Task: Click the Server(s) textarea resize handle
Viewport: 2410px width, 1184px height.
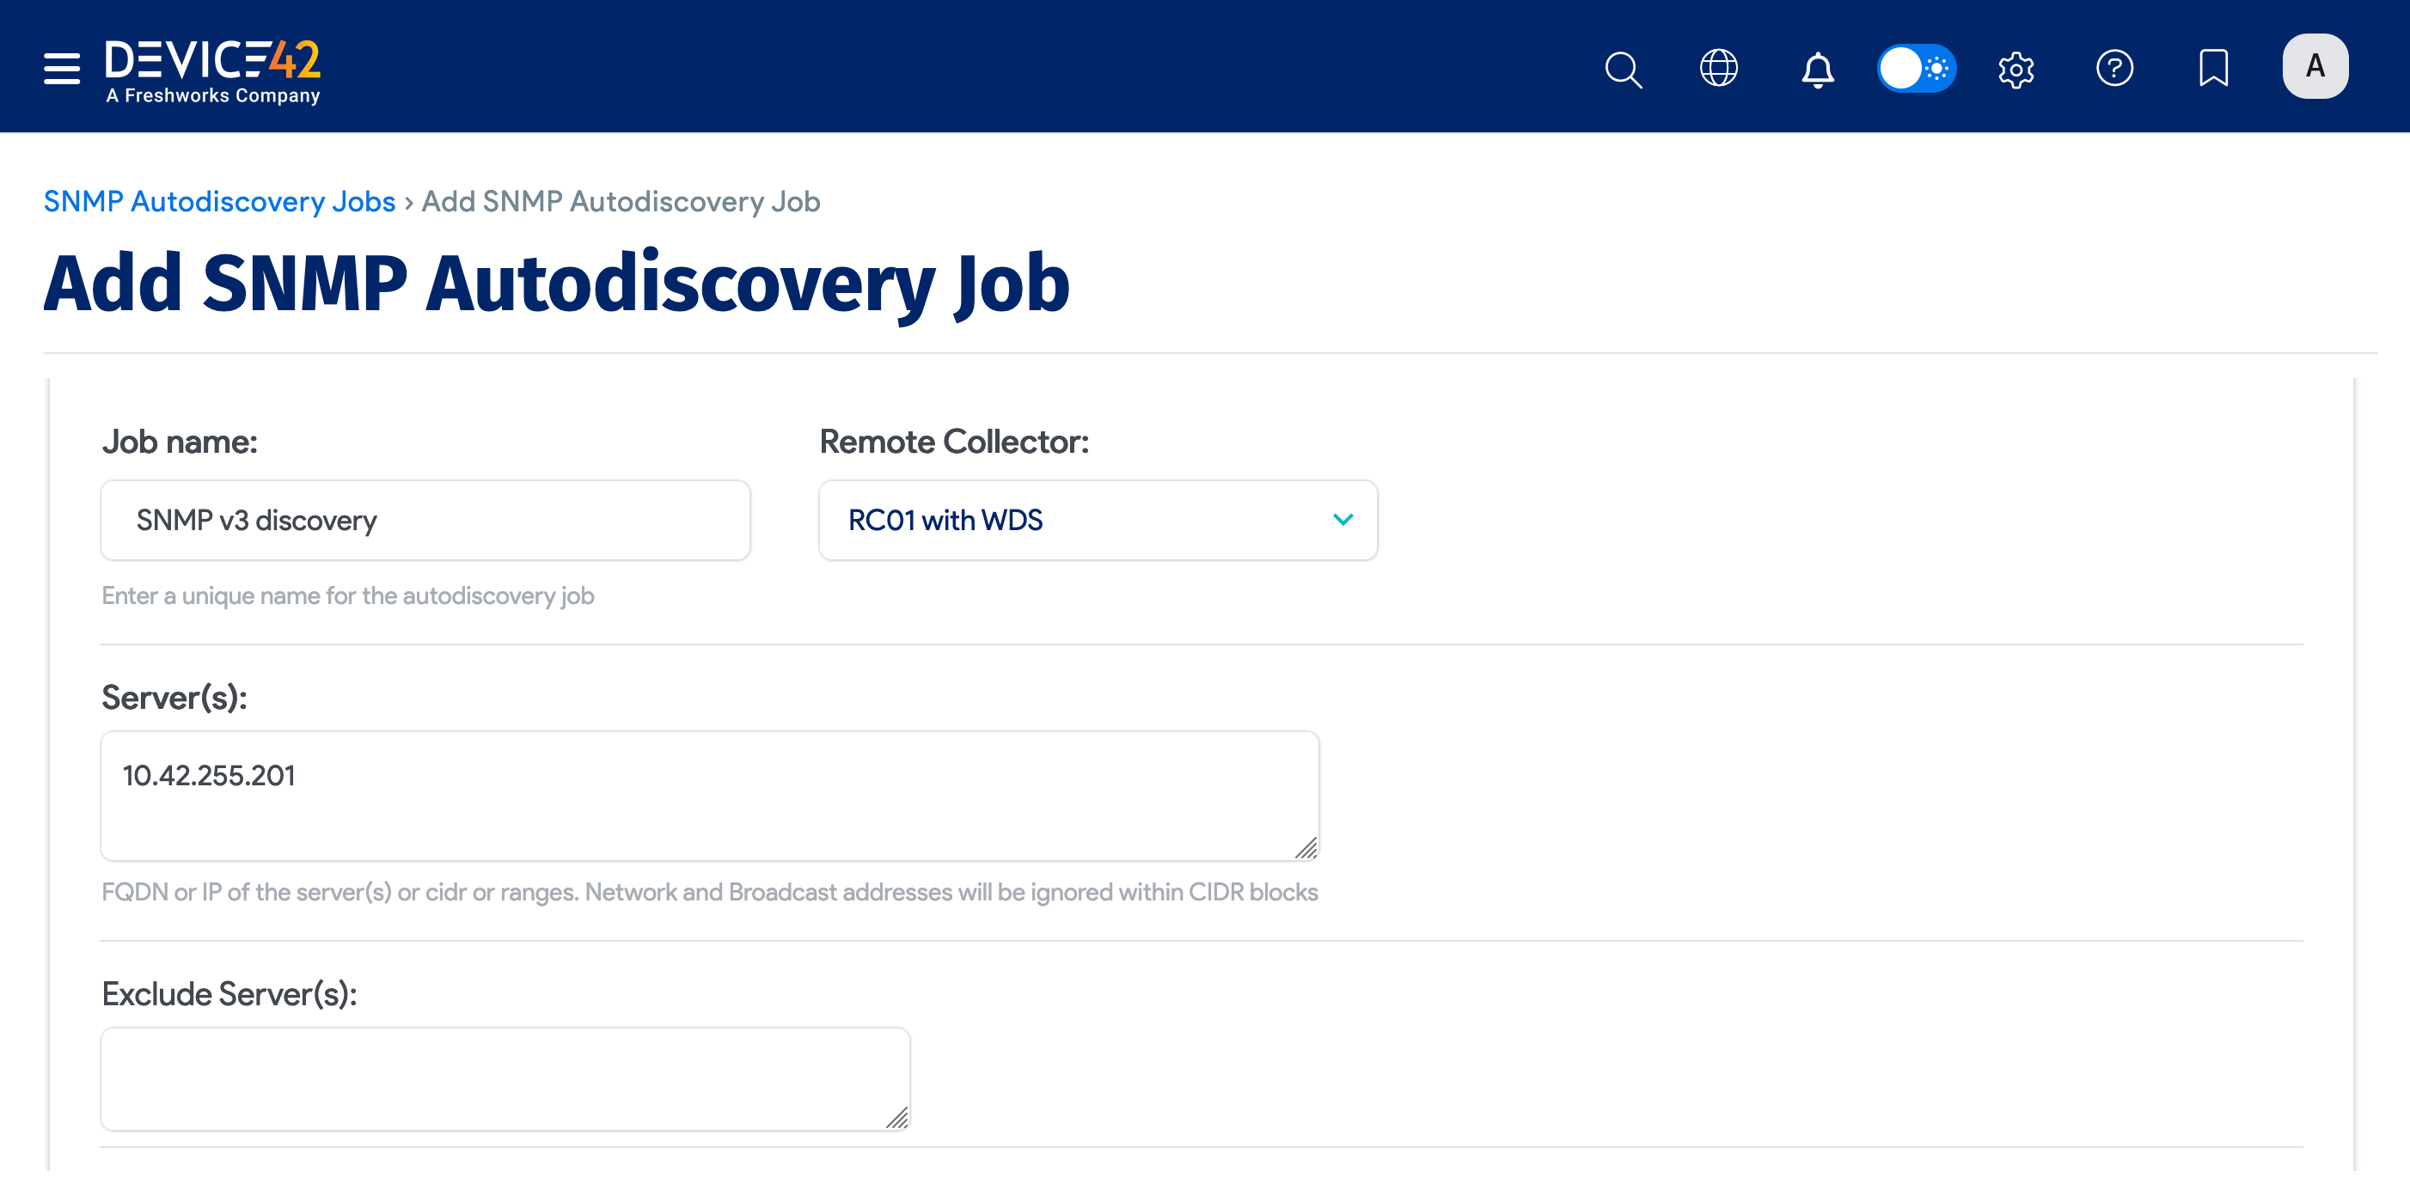Action: click(1308, 847)
